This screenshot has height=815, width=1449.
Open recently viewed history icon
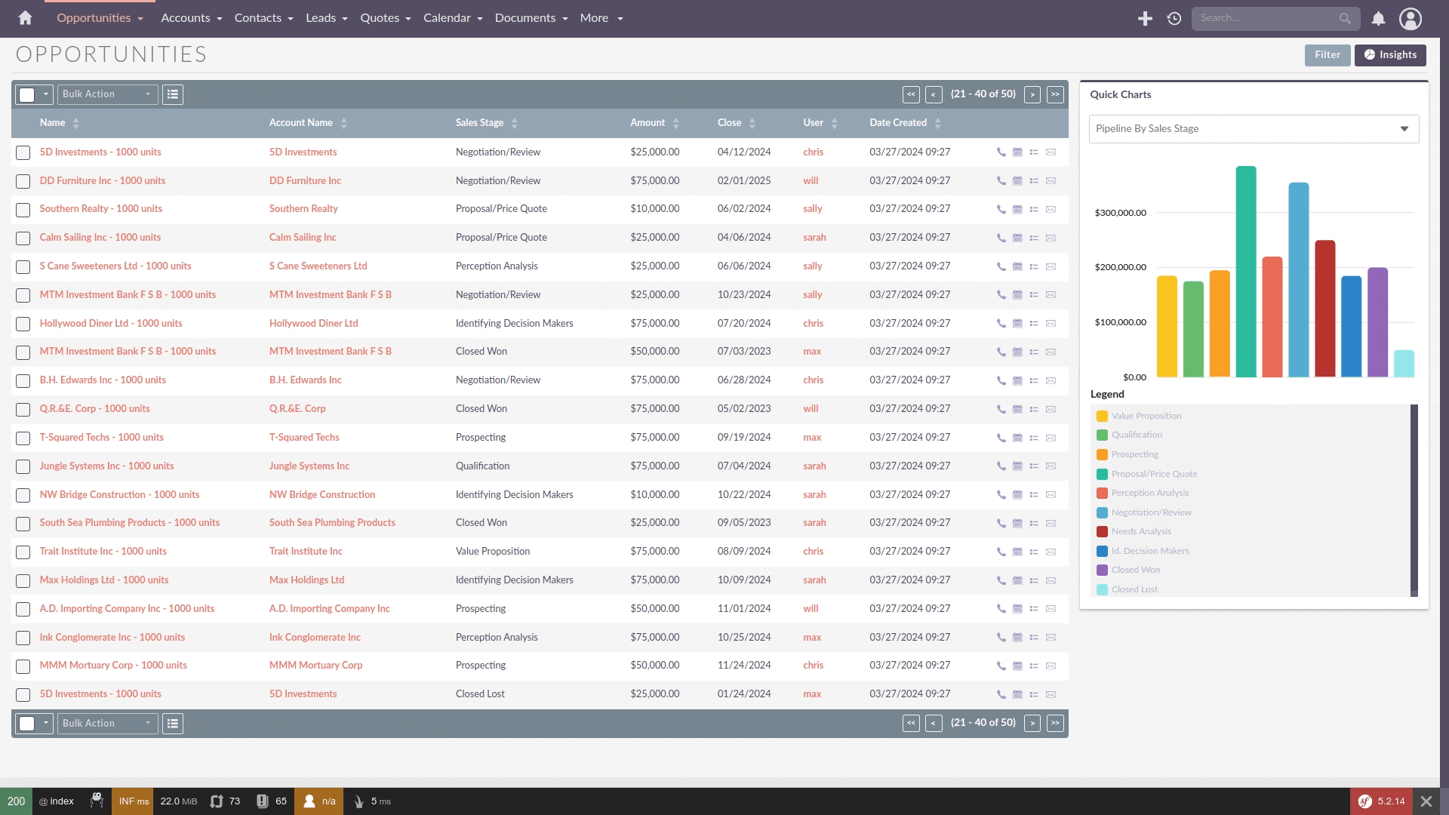click(x=1174, y=18)
